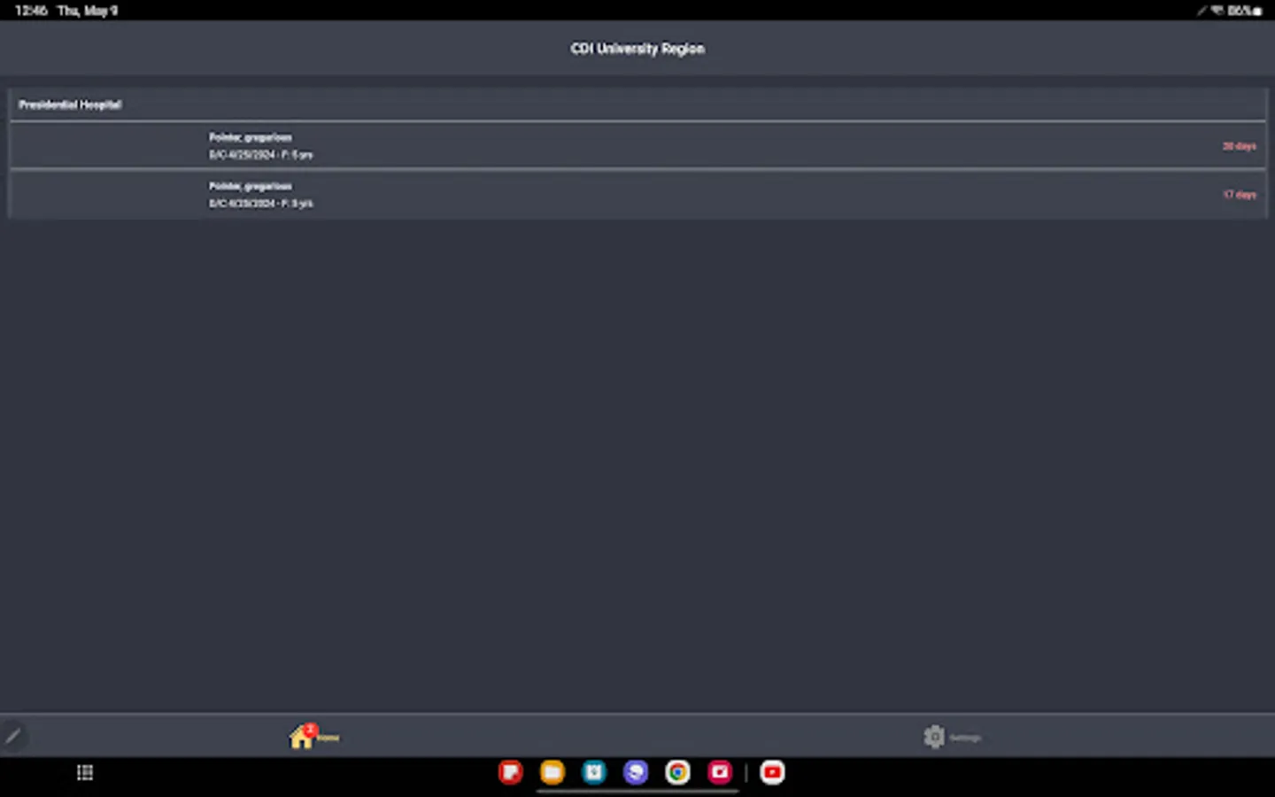The width and height of the screenshot is (1275, 797).
Task: Launch the red notes app in the dock
Action: (x=511, y=772)
